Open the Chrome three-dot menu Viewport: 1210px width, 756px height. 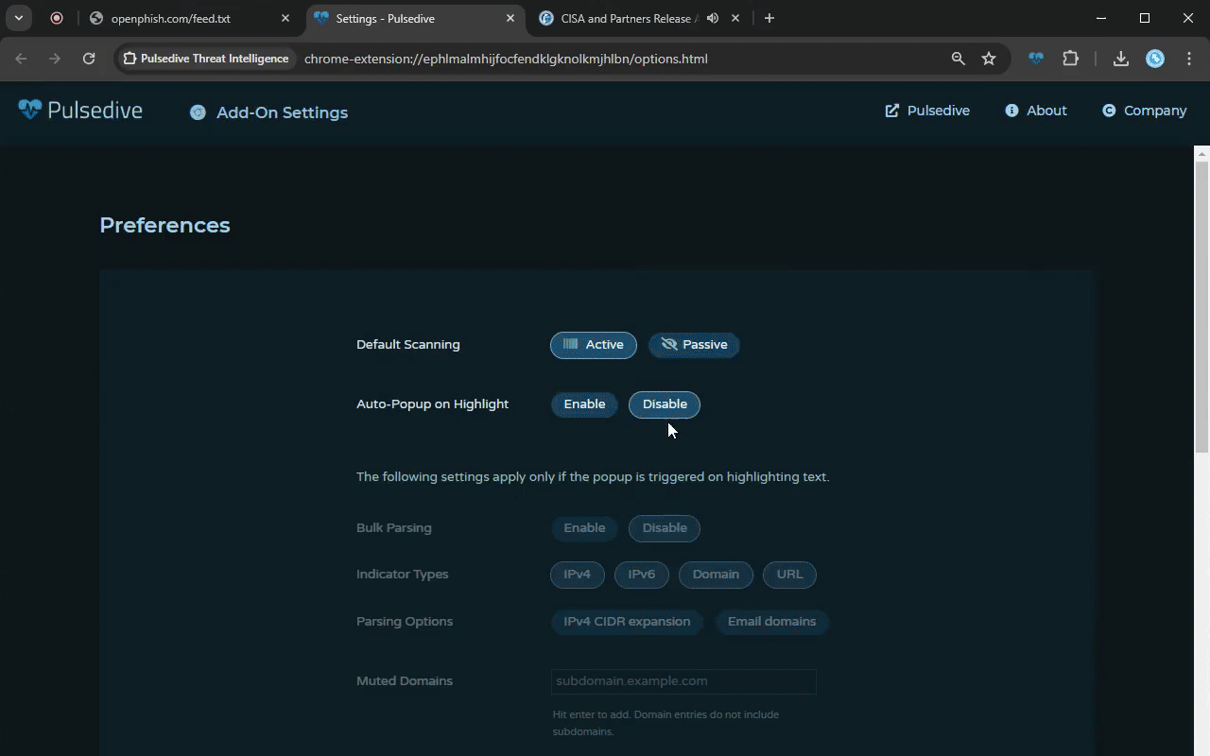point(1189,59)
